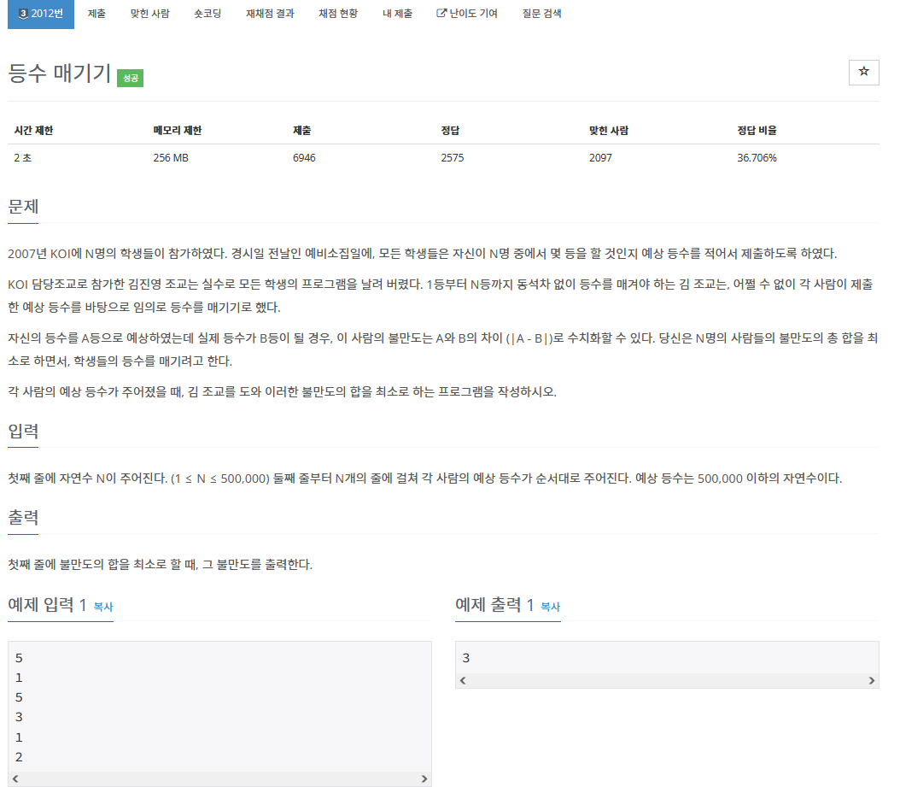Open the 숏코딩 tab
The image size is (900, 787).
point(207,14)
